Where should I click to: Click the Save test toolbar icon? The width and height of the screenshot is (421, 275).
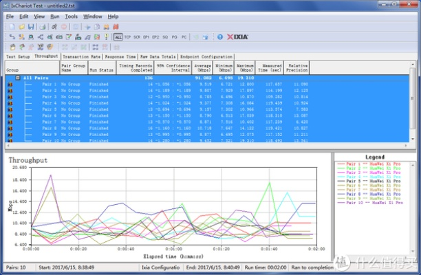(x=30, y=26)
